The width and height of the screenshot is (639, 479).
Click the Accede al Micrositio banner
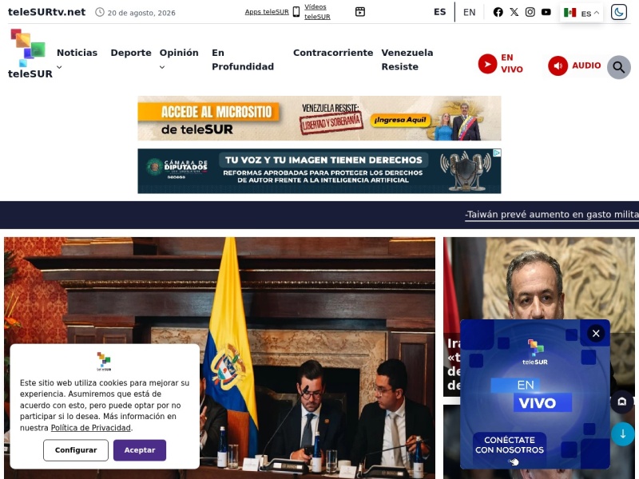[x=319, y=118]
